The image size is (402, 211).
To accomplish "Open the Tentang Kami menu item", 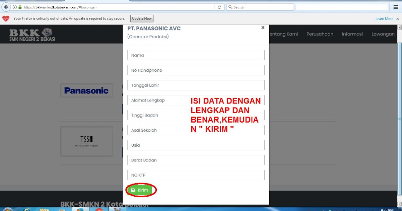I will pos(283,34).
